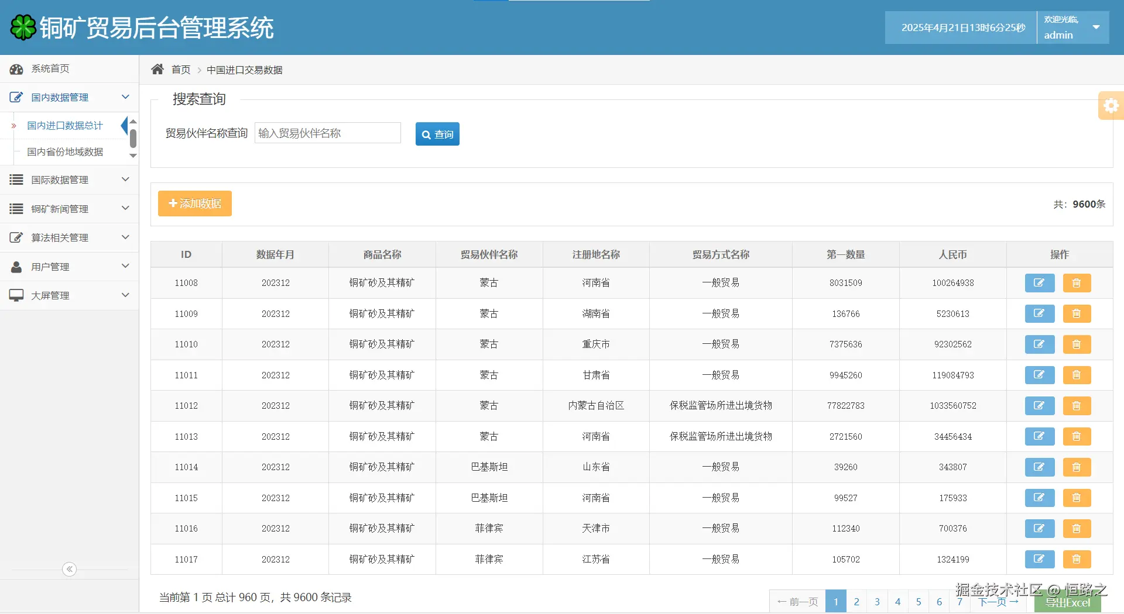Select 国内省份地域数据 submenu item
Viewport: 1124px width, 614px height.
(64, 152)
